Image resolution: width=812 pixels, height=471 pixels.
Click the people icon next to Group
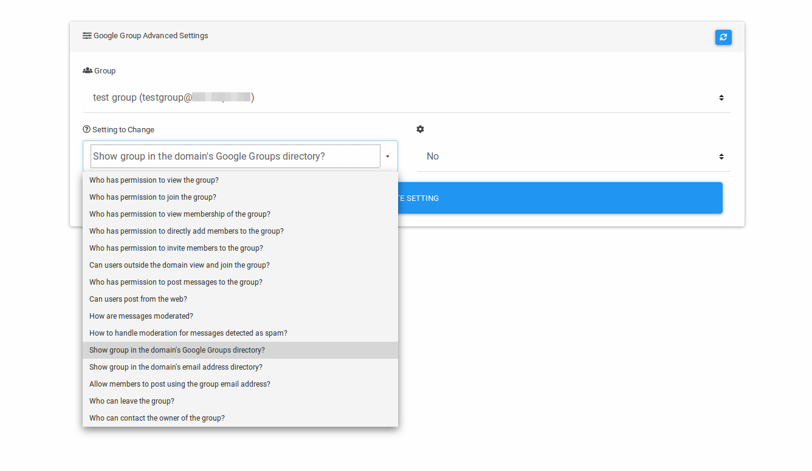point(88,70)
